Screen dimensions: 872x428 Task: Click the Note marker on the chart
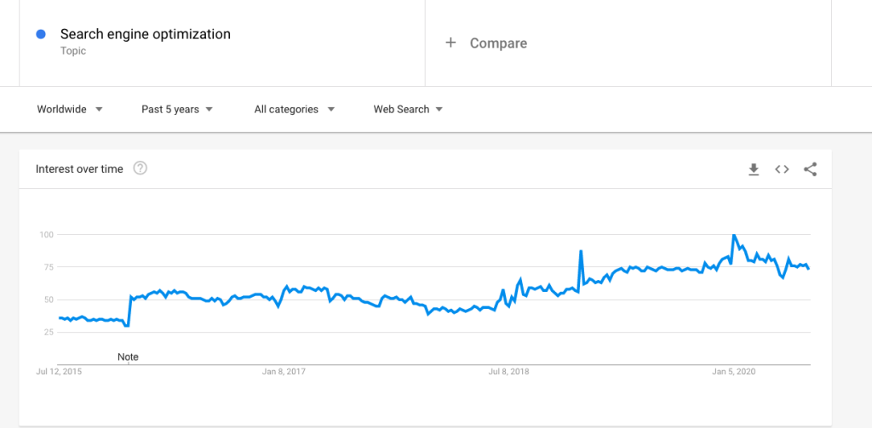128,357
